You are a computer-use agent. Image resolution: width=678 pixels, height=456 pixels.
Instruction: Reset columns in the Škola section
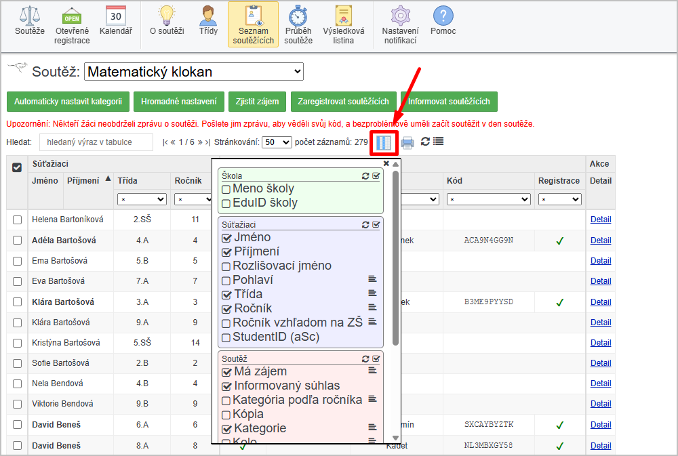pos(365,176)
